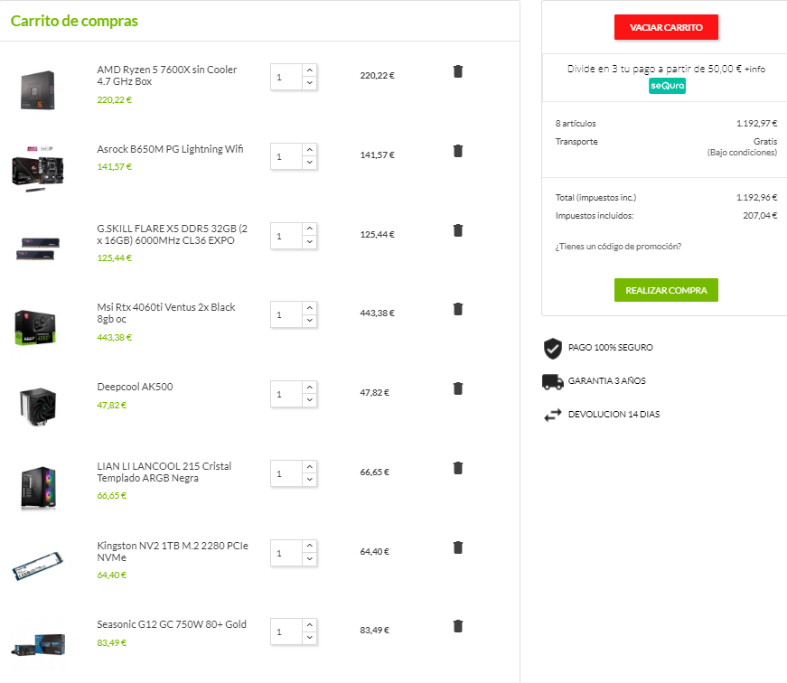Click the Seasonic power supply thumbnail
Viewport: 787px width, 683px height.
click(38, 645)
